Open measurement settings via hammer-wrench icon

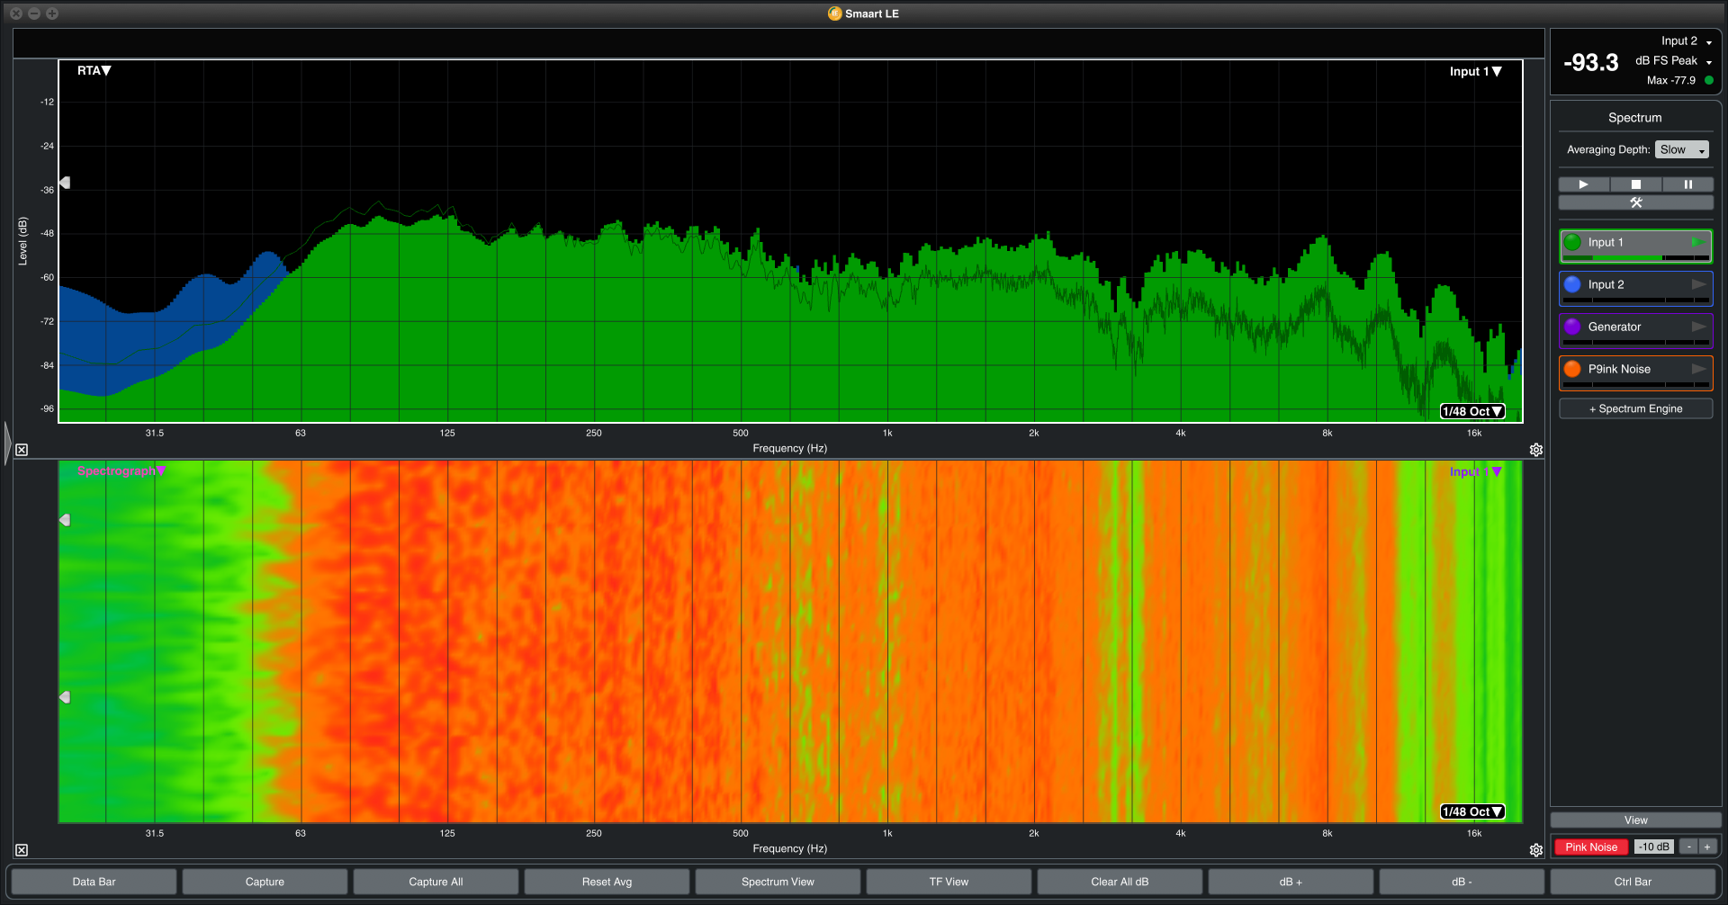1635,202
